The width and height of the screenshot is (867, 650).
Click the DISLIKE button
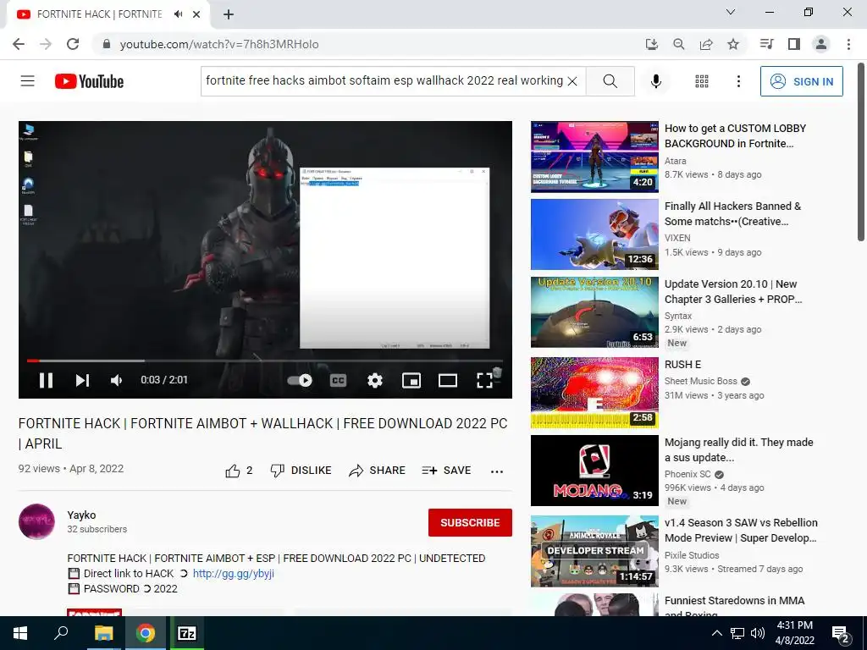[301, 471]
